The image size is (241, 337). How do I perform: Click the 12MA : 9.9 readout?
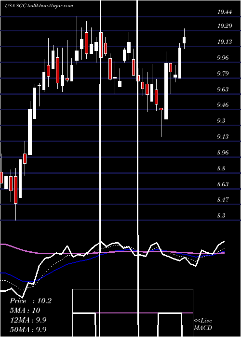click(x=28, y=320)
